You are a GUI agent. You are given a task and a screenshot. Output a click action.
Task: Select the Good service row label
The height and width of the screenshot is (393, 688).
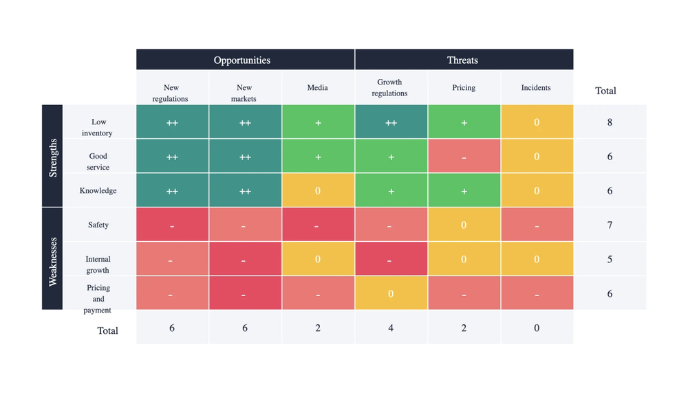98,161
